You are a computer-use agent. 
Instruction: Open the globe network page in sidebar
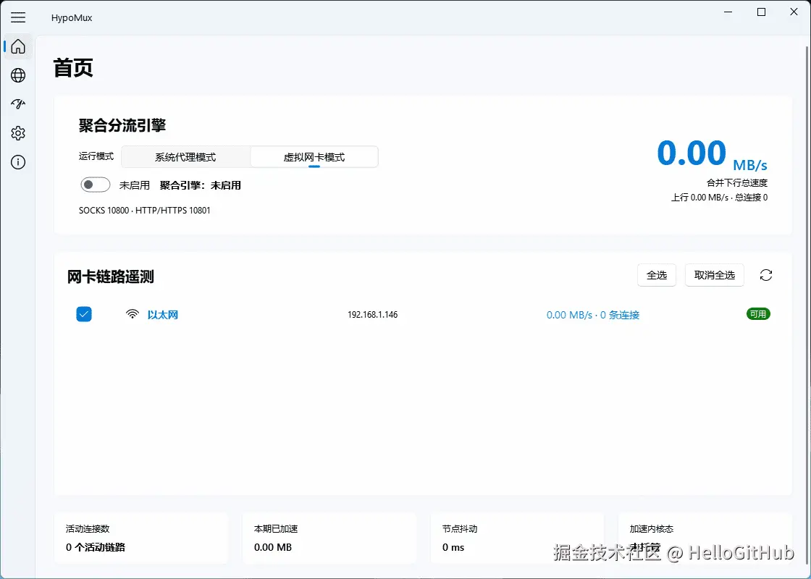coord(18,75)
